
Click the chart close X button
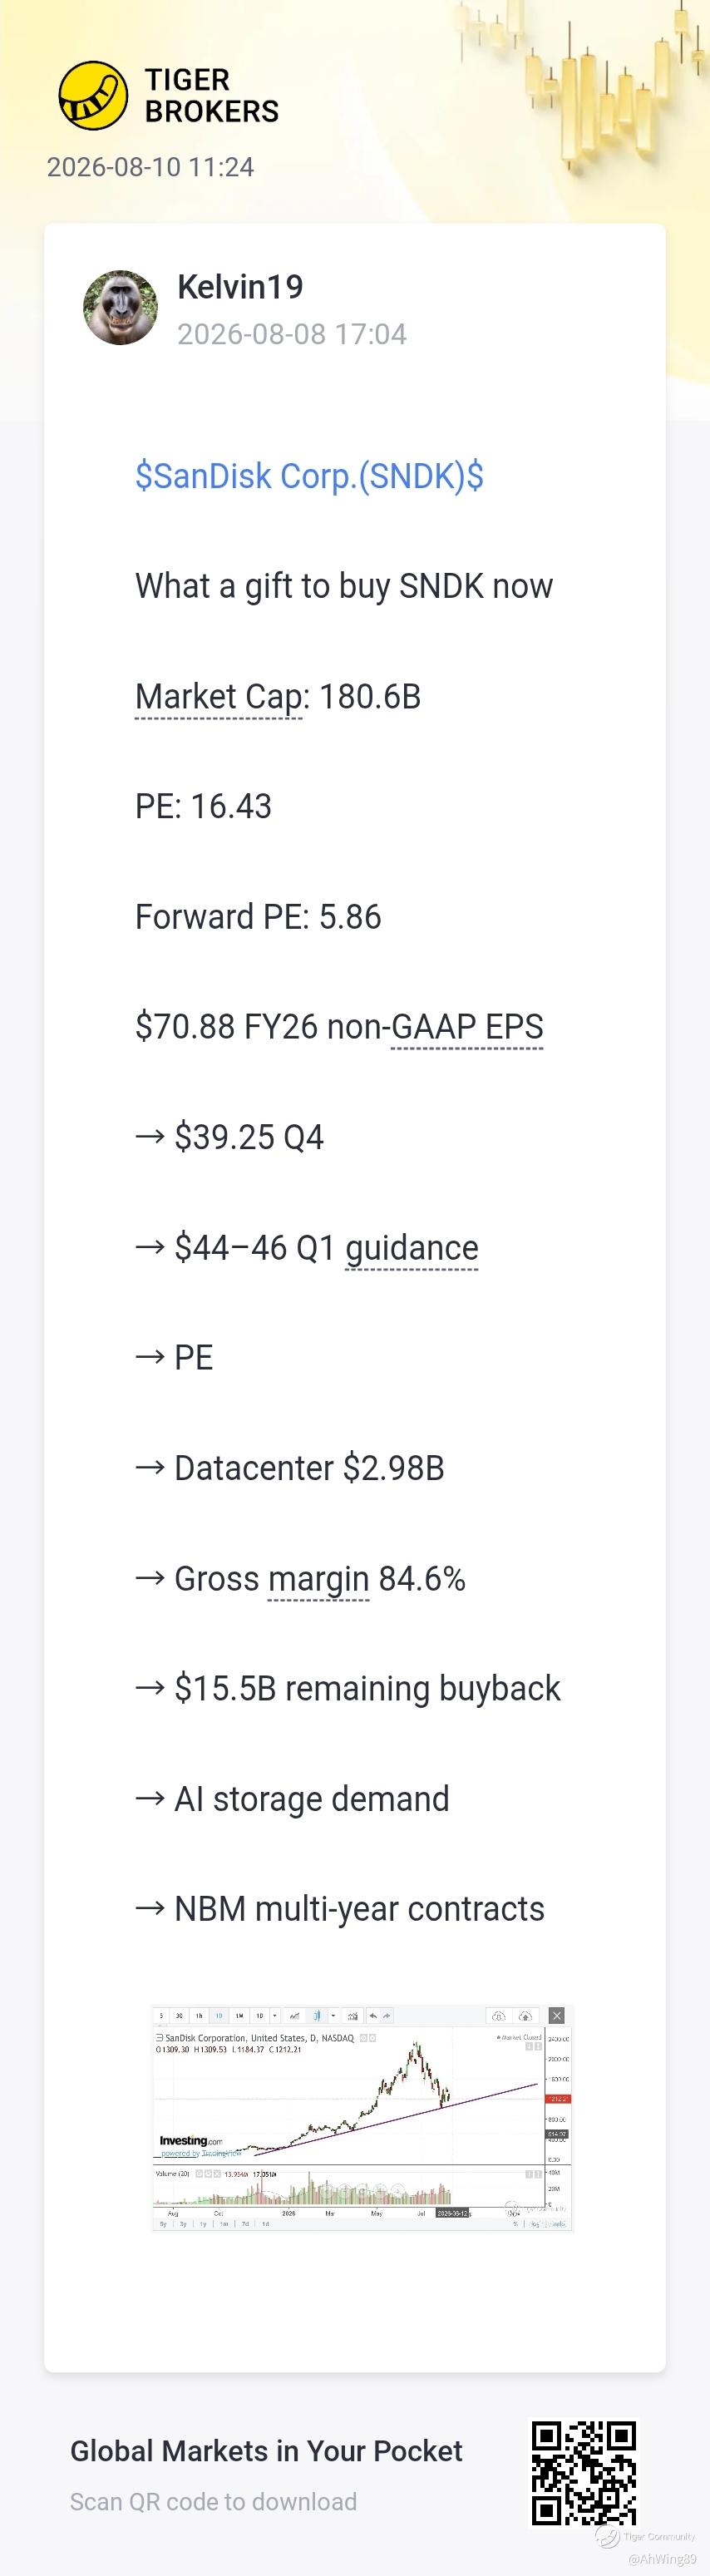click(558, 2016)
